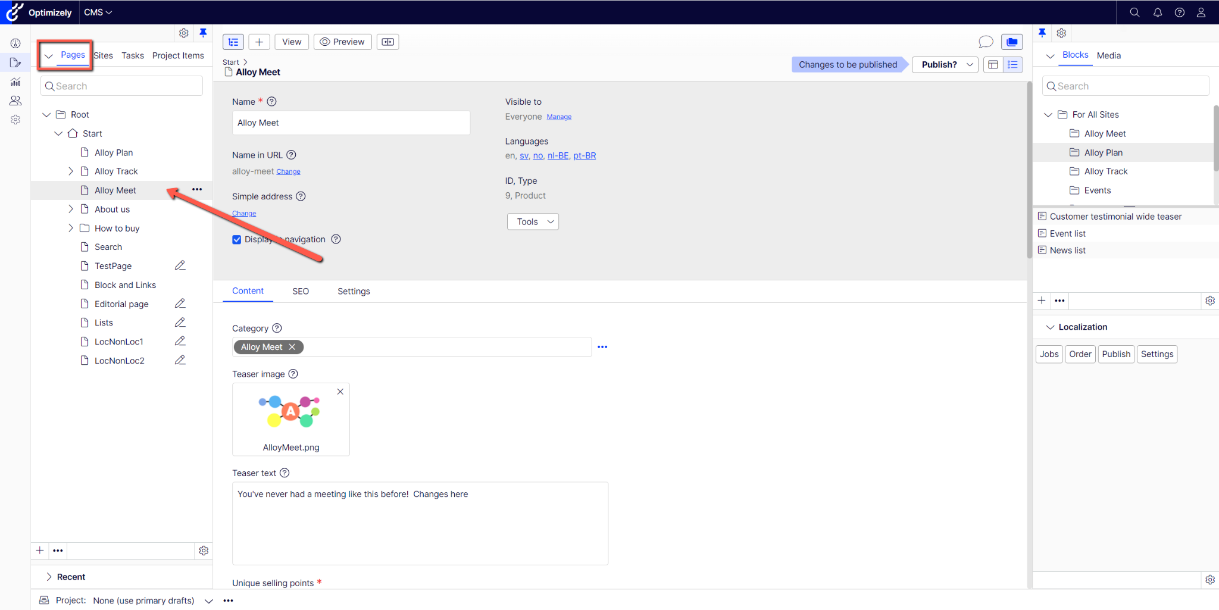The width and height of the screenshot is (1219, 610).
Task: Click the Manage visibility link
Action: 559,117
